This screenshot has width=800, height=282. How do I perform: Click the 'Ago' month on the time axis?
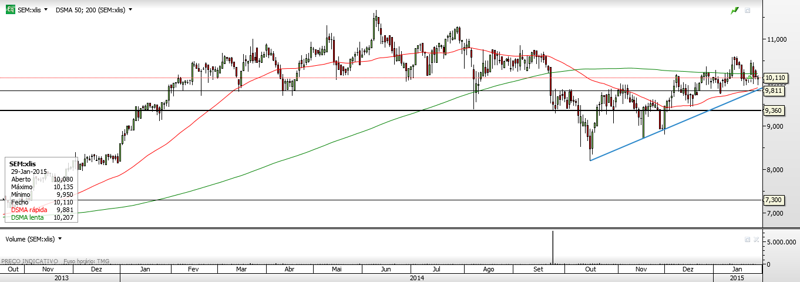click(488, 268)
